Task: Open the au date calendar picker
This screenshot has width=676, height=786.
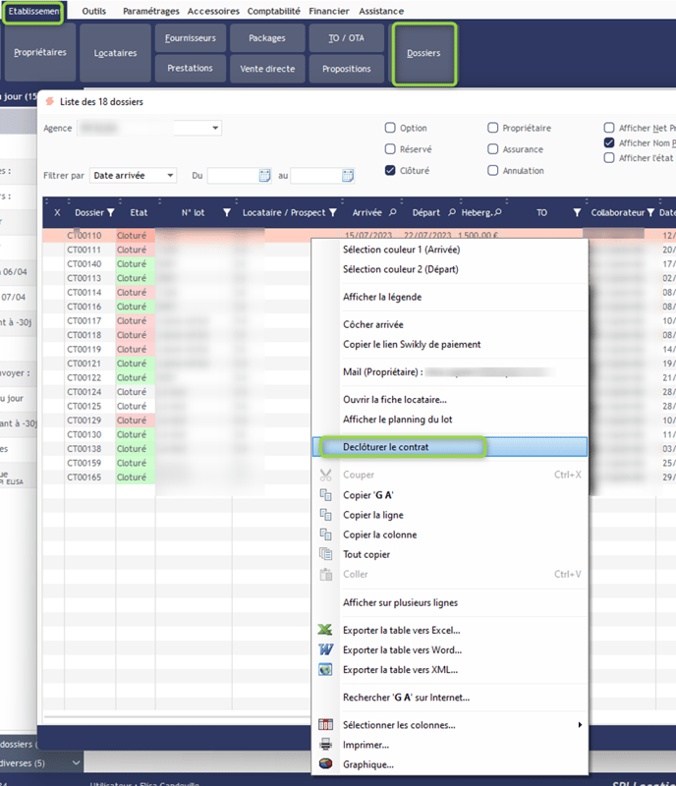Action: click(347, 176)
